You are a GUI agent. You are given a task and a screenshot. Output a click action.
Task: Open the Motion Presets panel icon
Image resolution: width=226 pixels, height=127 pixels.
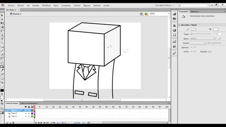tap(174, 53)
